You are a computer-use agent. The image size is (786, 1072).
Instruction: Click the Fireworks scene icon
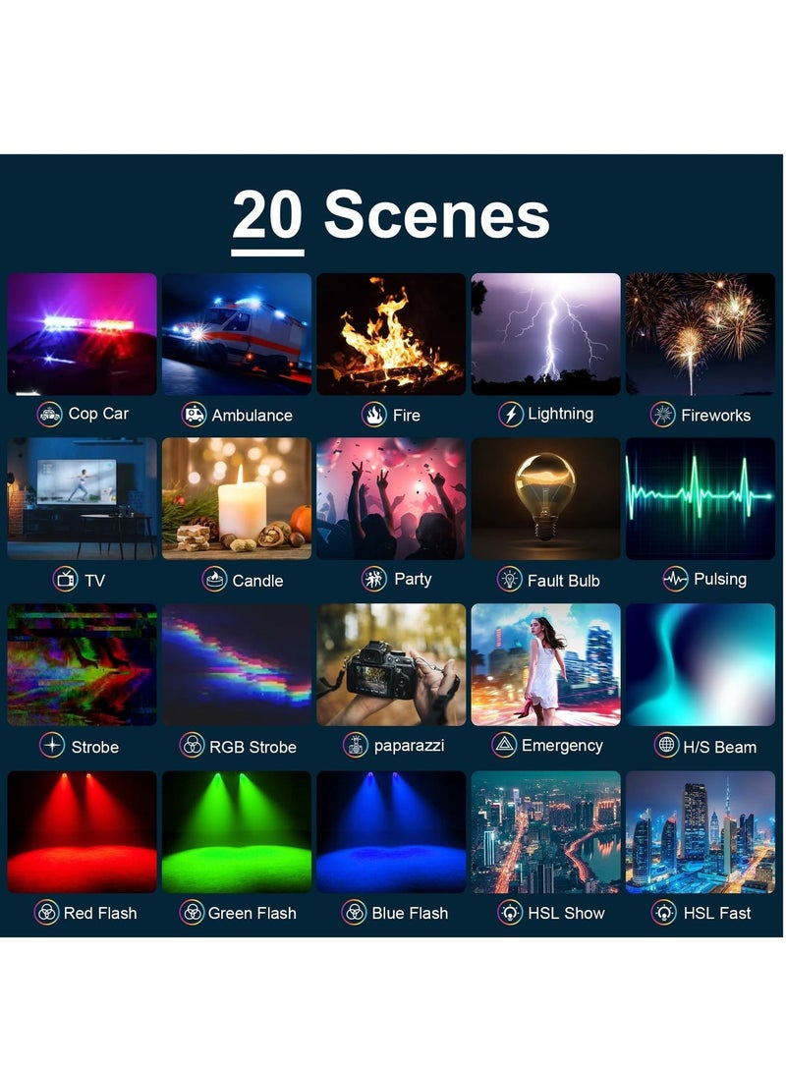662,415
